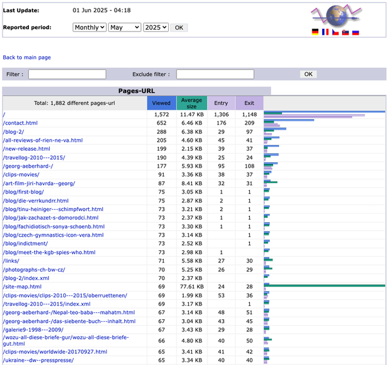
Task: Open /blog-2/index.xml link
Action: coord(26,278)
